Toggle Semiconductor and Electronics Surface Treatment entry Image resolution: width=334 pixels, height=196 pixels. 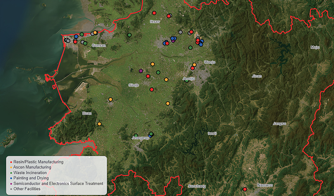pyautogui.click(x=56, y=183)
